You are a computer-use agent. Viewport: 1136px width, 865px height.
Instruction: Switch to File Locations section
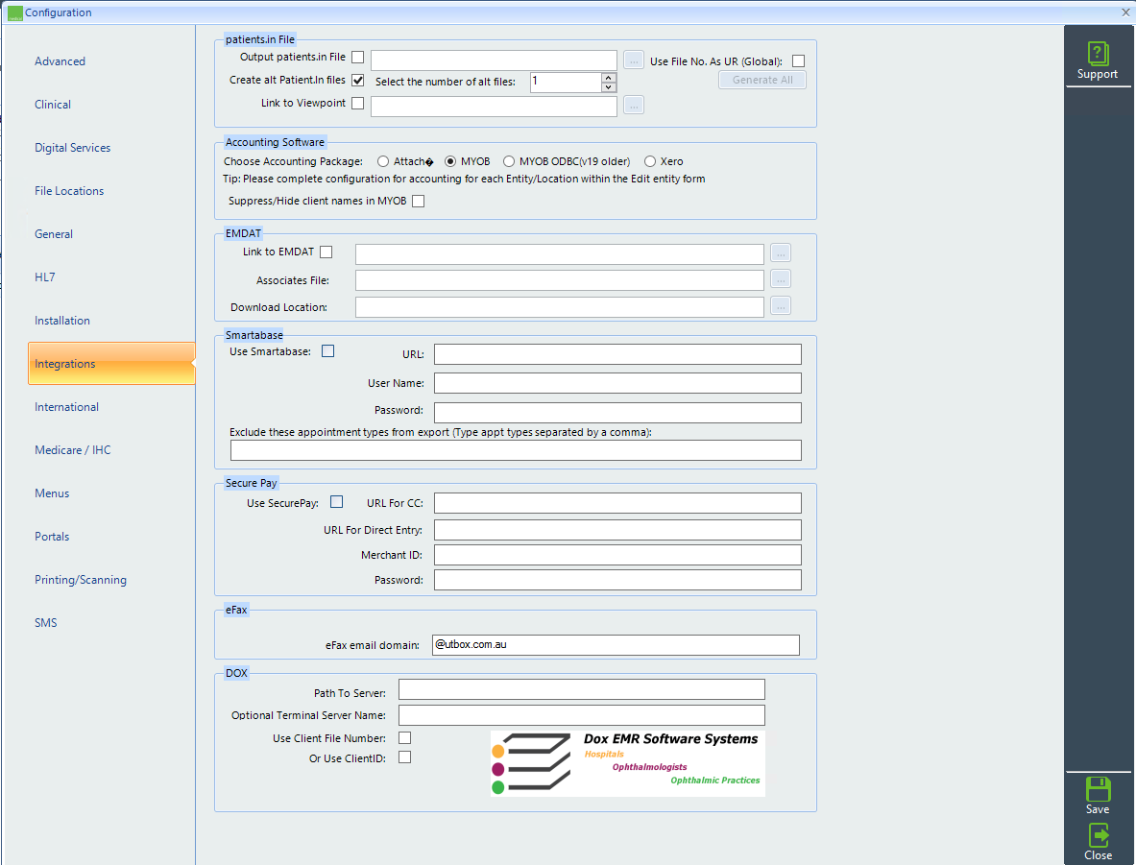(x=69, y=191)
